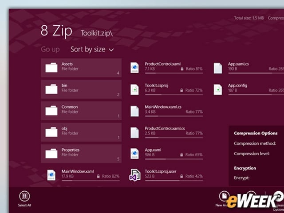Click the lock icon on Toolkit.csproj

click(181, 90)
